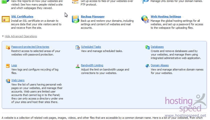
Task: Click the Password-protected Directories folder icon
Action: (8, 47)
